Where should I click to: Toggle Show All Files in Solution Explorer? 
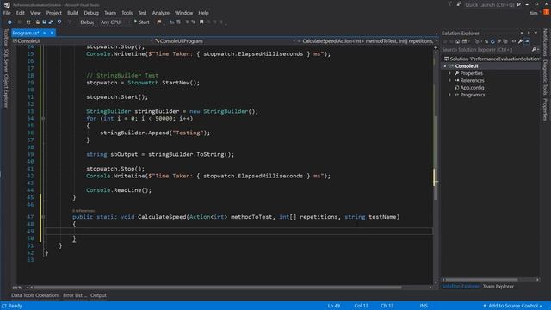505,41
